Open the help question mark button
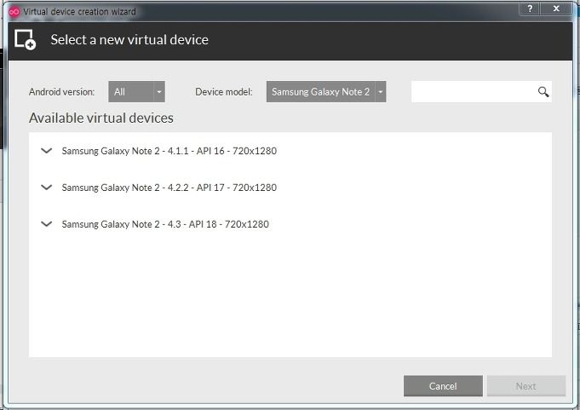The image size is (580, 410). click(530, 9)
